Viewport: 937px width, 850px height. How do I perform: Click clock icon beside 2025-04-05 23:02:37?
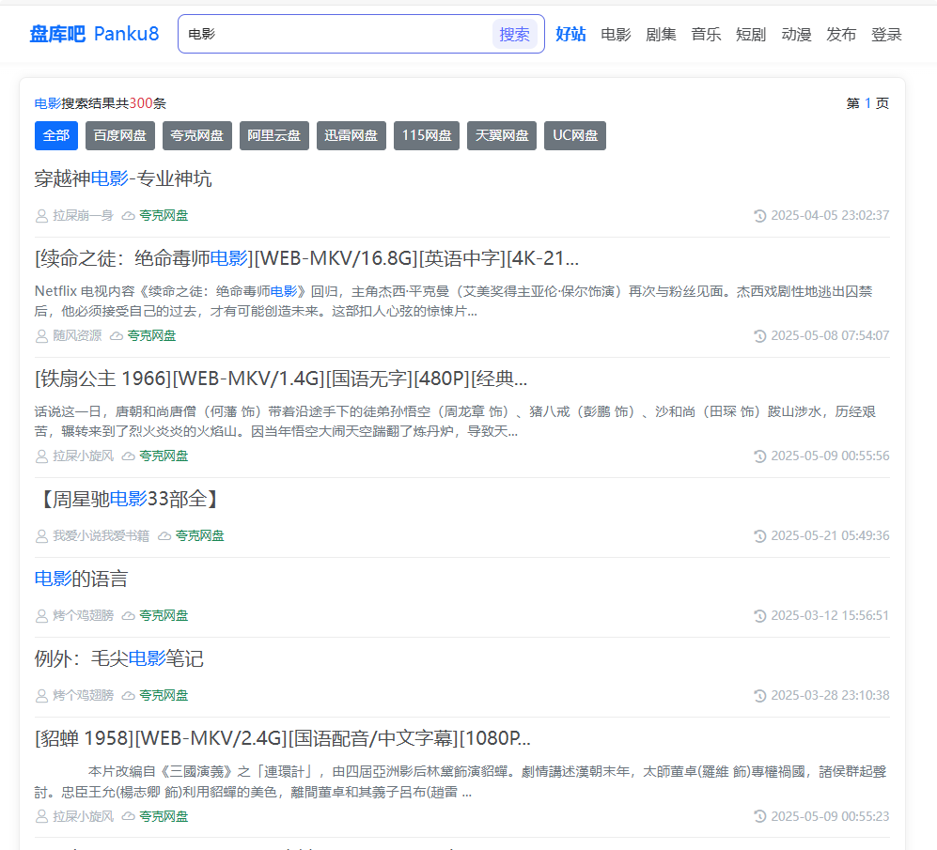pyautogui.click(x=760, y=216)
